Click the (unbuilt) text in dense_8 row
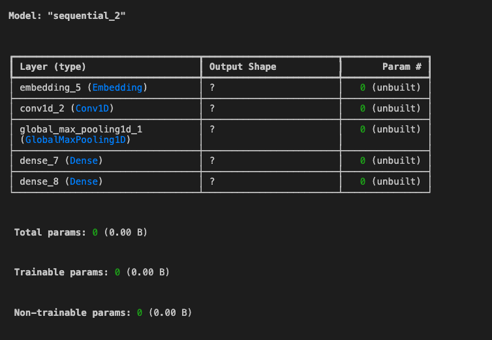 click(x=396, y=181)
